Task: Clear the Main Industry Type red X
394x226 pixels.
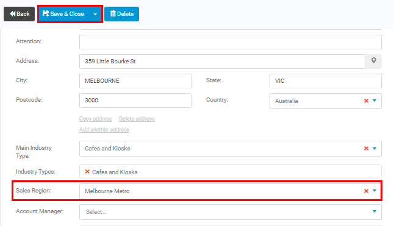Action: (x=366, y=149)
